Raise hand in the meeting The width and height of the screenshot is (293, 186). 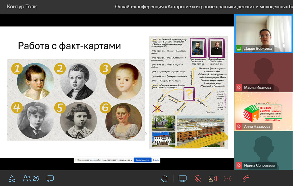165,179
